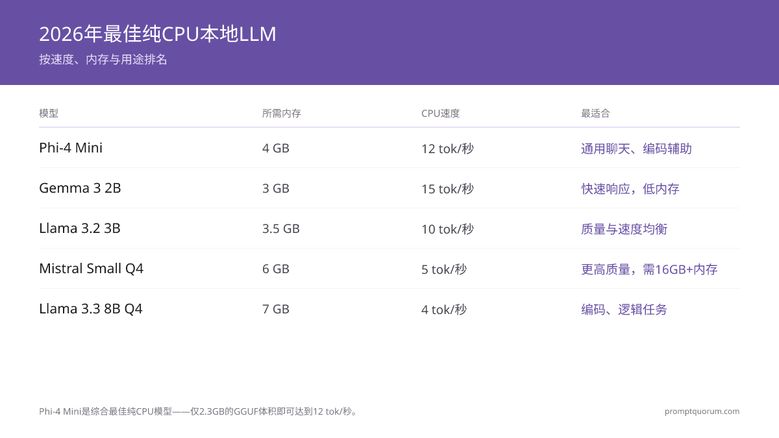Click the "CPU速度" column header
This screenshot has width=779, height=438.
pyautogui.click(x=440, y=113)
